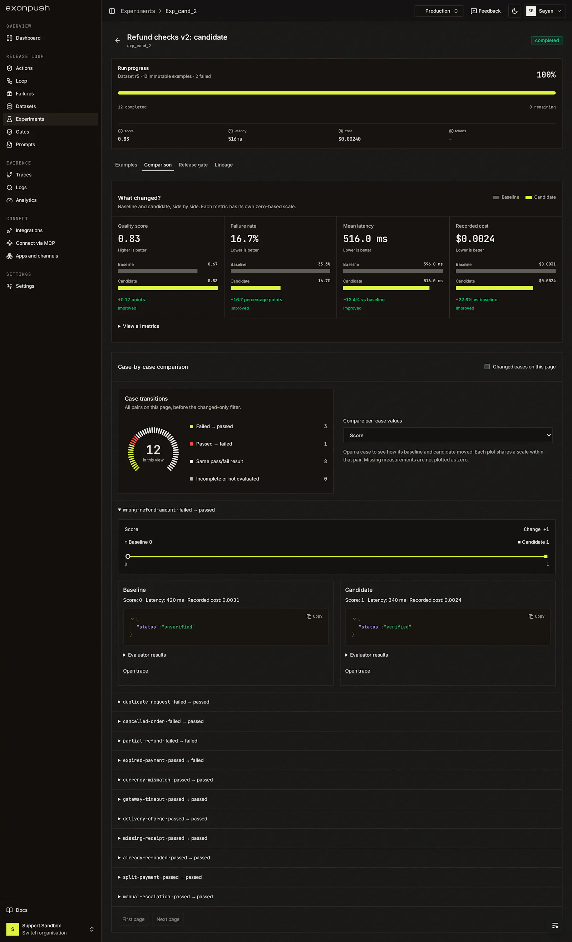Open Docs at the sidebar bottom
Screen dimensions: 572x942
point(50,910)
